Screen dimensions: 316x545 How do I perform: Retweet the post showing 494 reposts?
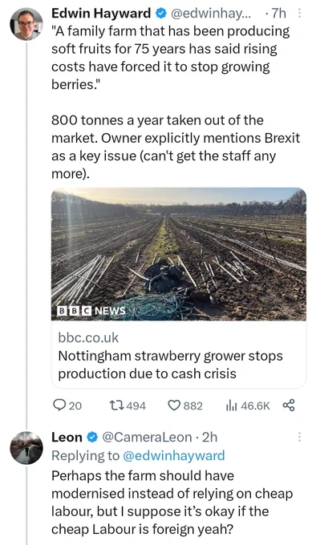pos(128,406)
